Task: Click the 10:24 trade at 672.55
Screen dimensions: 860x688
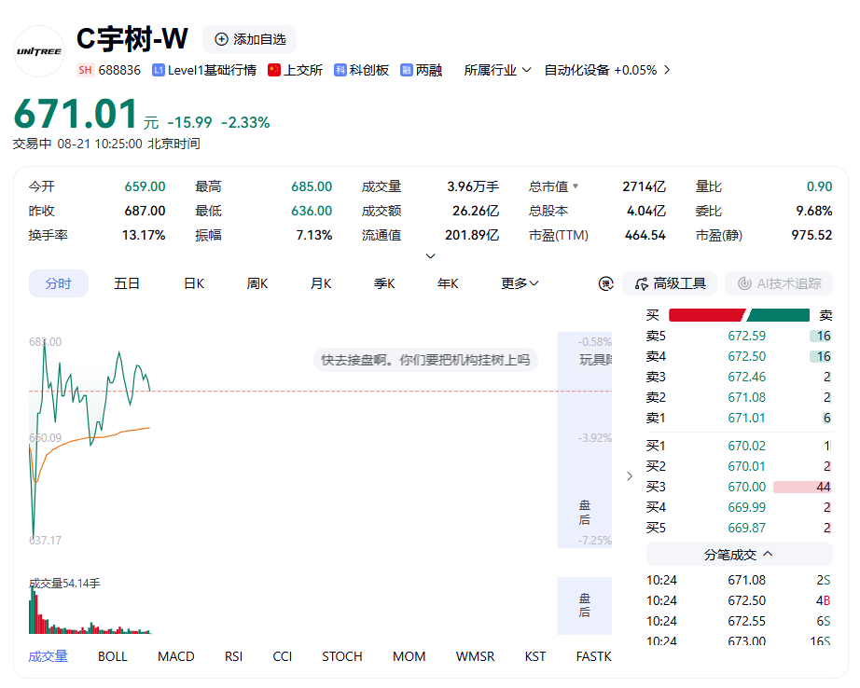Action: point(739,621)
